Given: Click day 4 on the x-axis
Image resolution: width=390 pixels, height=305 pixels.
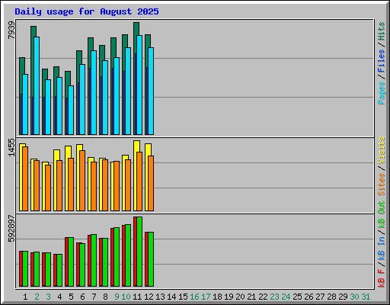Looking at the screenshot, I should pyautogui.click(x=59, y=297).
